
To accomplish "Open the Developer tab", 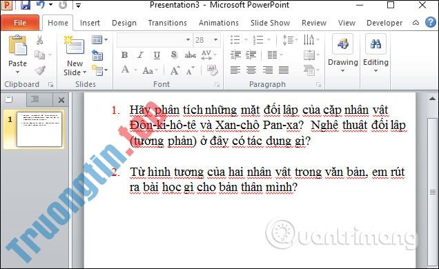I will [x=384, y=23].
